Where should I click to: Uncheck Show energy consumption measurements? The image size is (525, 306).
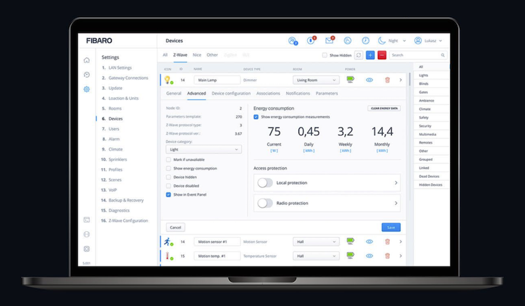click(x=256, y=116)
